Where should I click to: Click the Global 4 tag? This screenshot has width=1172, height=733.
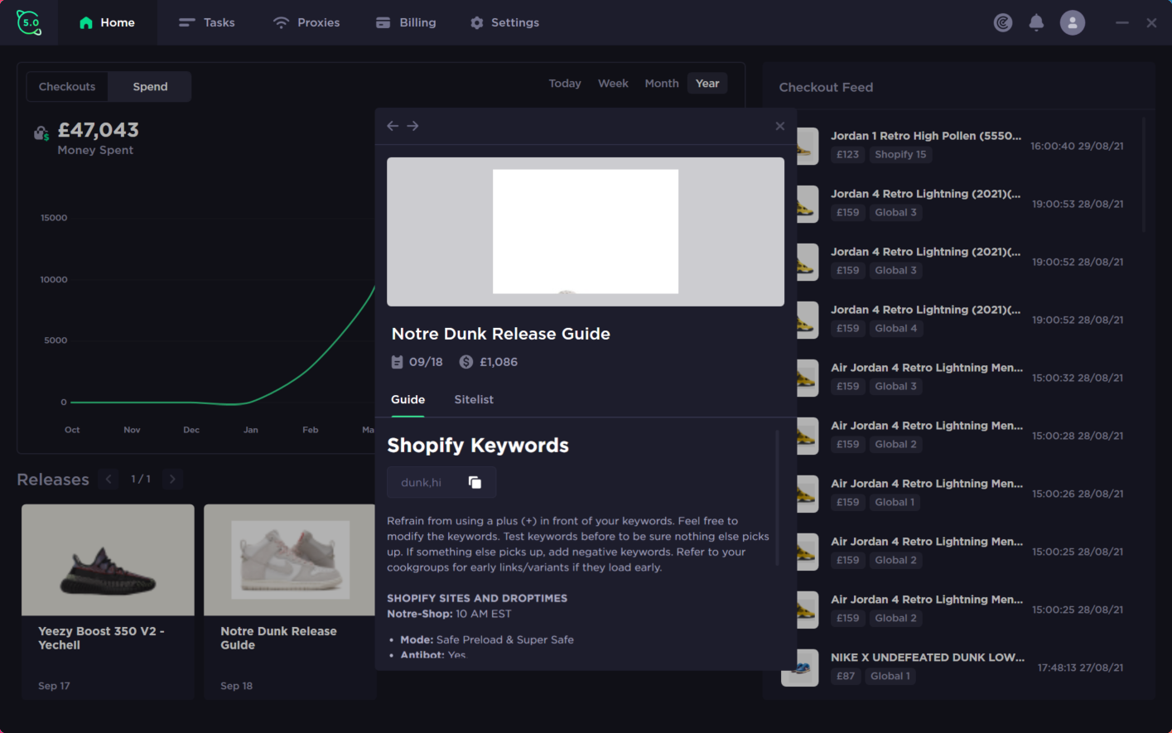895,329
